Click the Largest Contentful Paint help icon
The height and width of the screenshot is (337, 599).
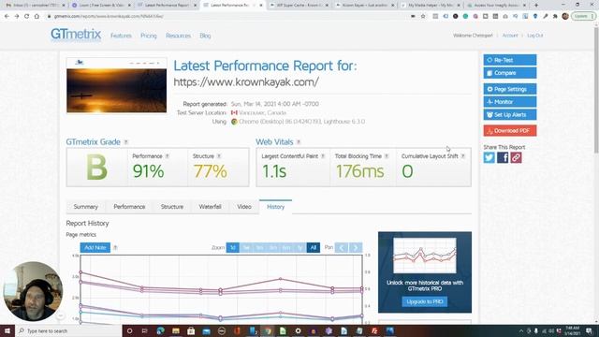(323, 156)
